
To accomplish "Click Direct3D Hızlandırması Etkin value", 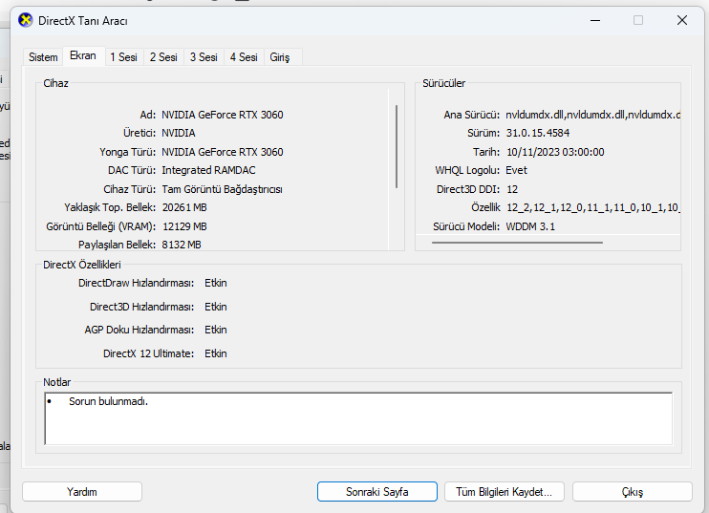I will pyautogui.click(x=216, y=307).
